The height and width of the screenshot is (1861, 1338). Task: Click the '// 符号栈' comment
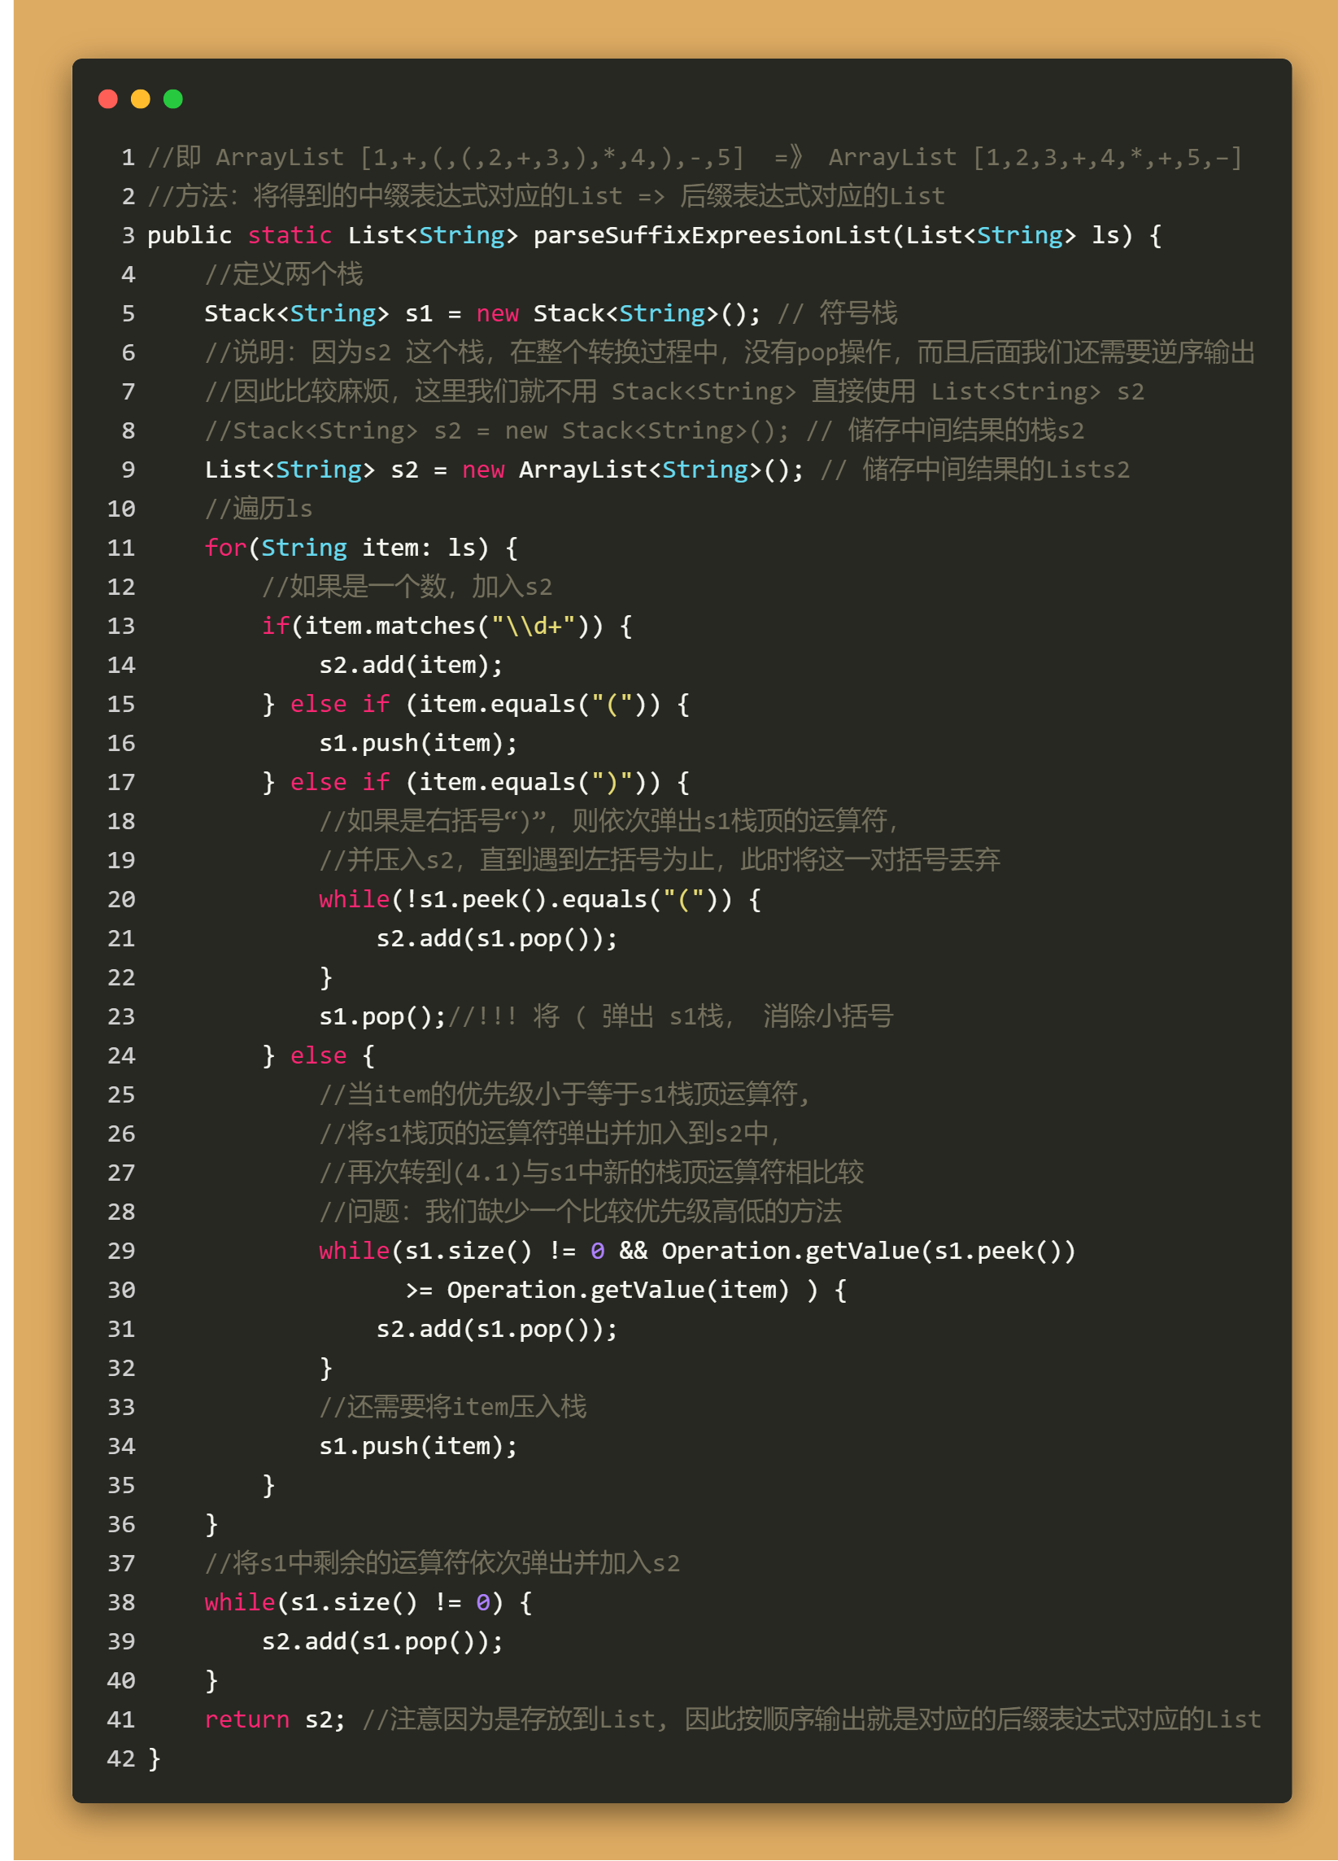point(837,313)
